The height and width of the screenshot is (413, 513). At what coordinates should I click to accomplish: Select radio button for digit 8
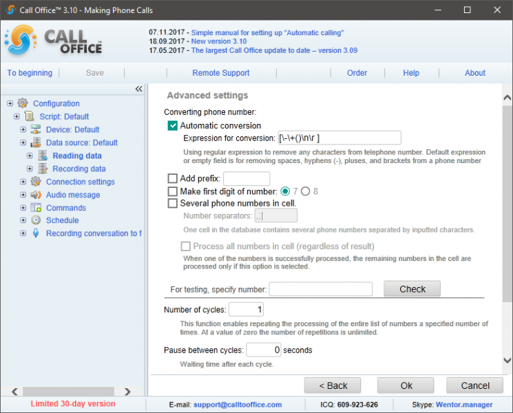click(305, 191)
